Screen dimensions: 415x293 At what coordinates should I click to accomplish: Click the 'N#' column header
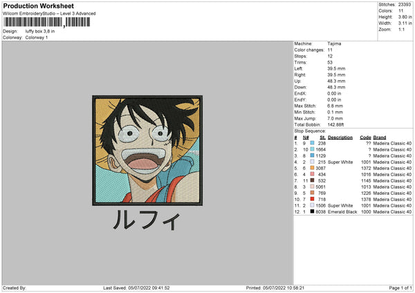click(x=306, y=138)
